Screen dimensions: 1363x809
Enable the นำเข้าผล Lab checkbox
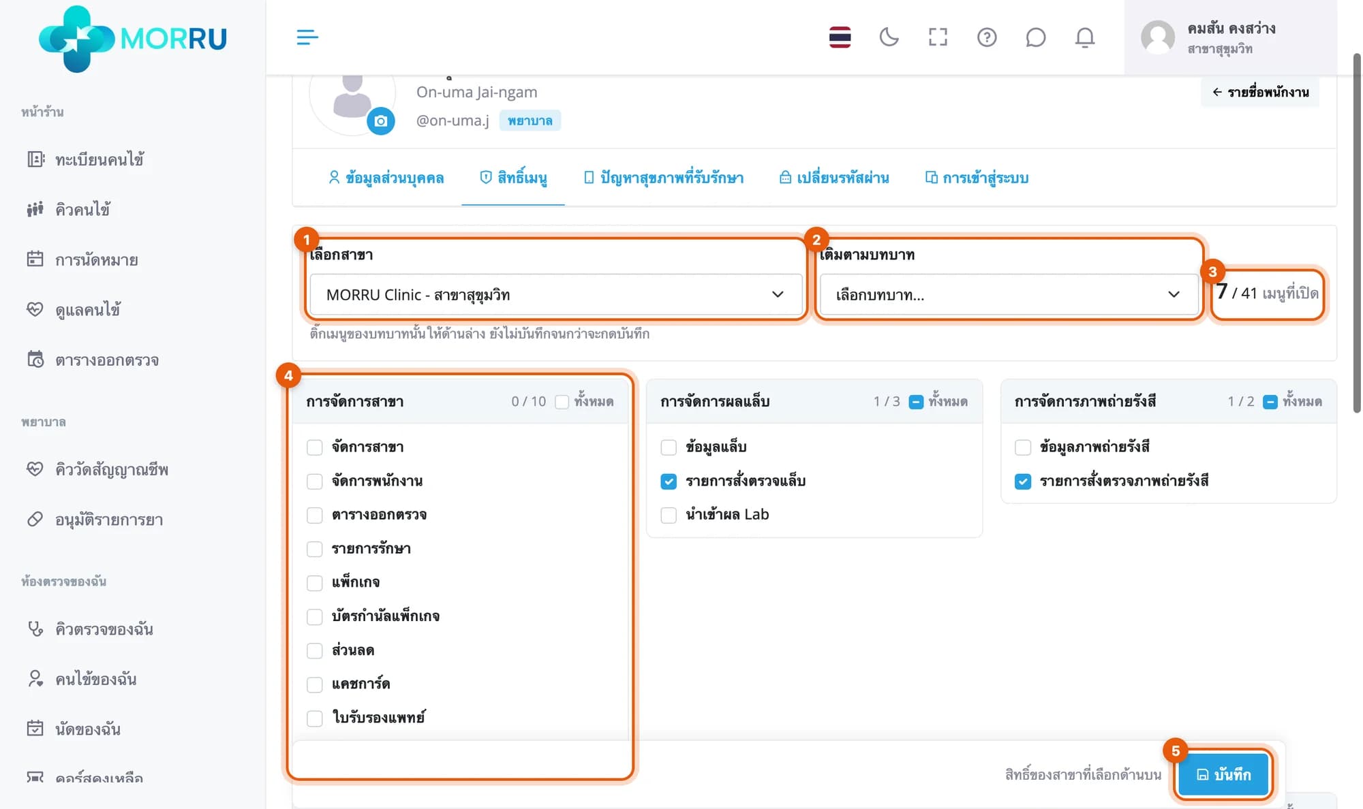pos(669,515)
